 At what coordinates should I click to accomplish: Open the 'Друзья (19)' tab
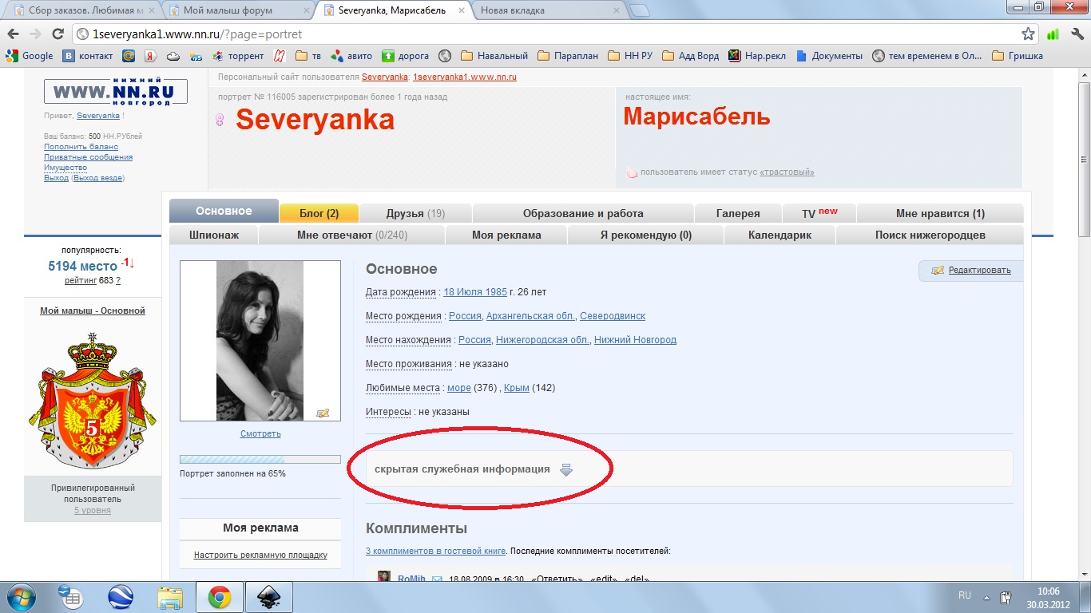click(x=415, y=213)
